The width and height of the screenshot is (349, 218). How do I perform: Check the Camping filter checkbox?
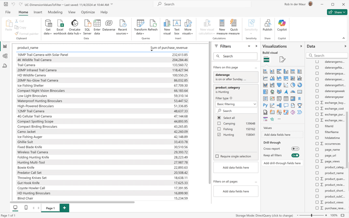(219, 124)
